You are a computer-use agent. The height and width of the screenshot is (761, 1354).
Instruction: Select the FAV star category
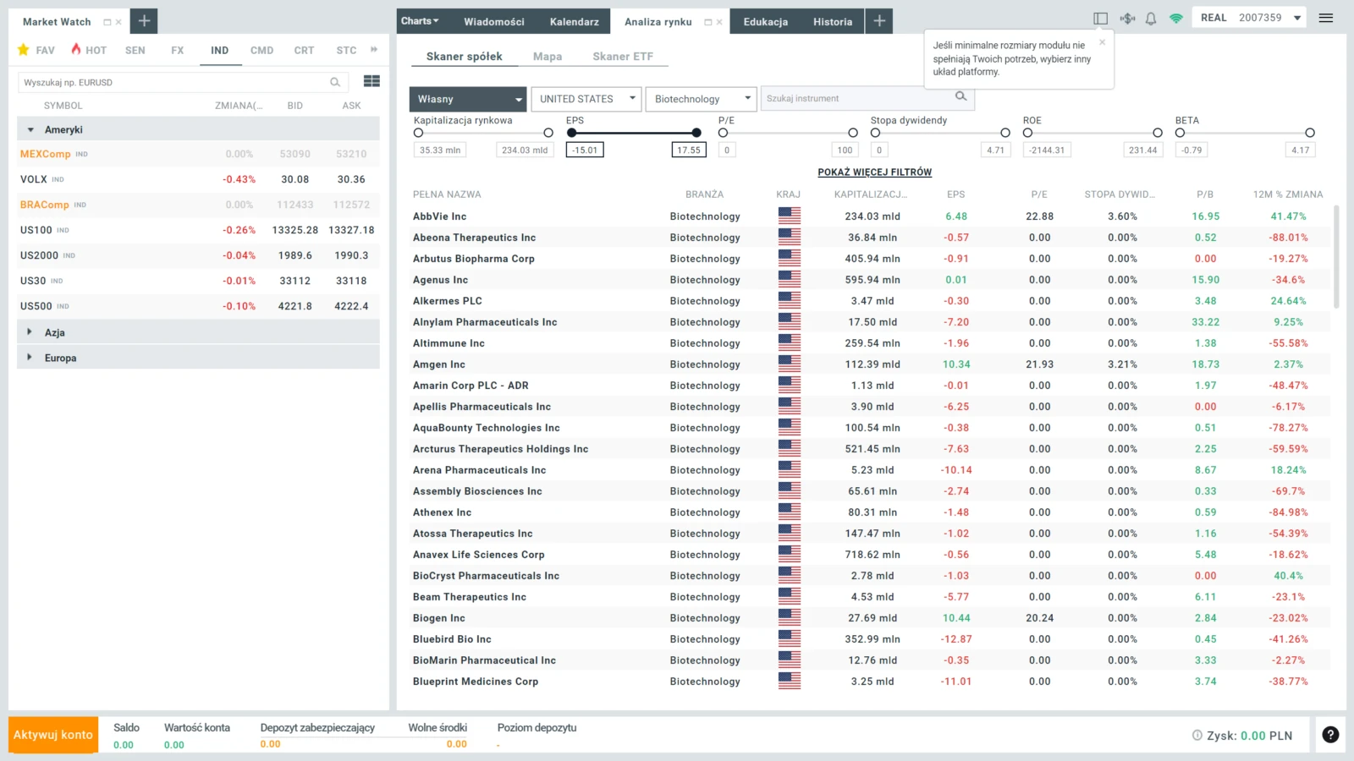(x=36, y=50)
